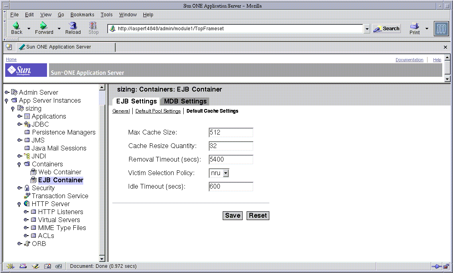Open the Back button history dropdown
Viewport: 453px width, 273px height.
click(x=29, y=29)
